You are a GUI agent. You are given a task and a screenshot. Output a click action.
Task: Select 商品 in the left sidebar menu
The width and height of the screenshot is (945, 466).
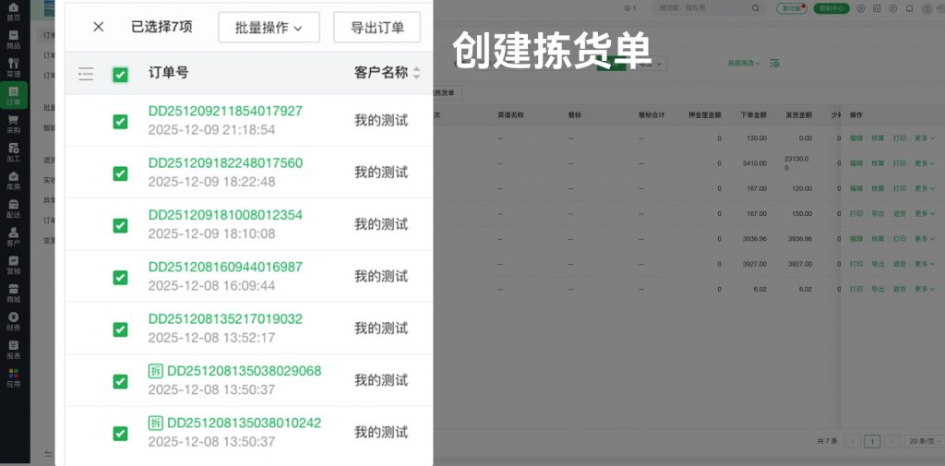point(13,40)
